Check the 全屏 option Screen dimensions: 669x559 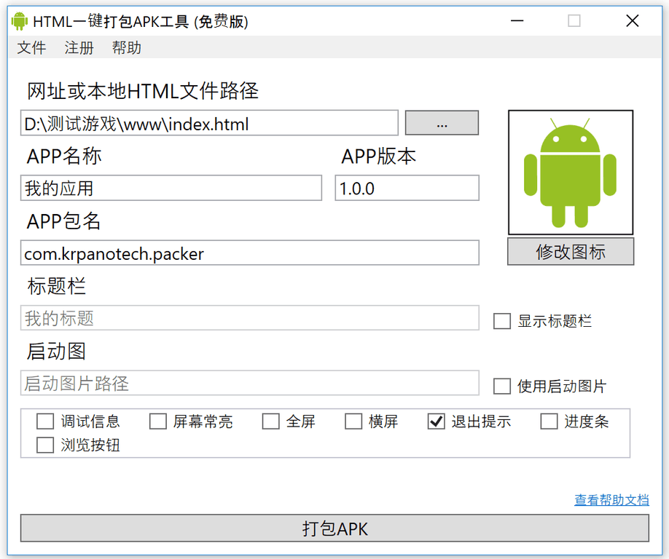[271, 421]
